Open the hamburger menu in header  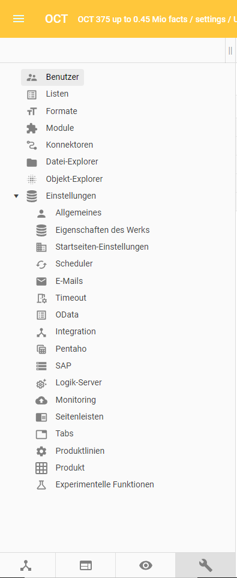[x=19, y=19]
